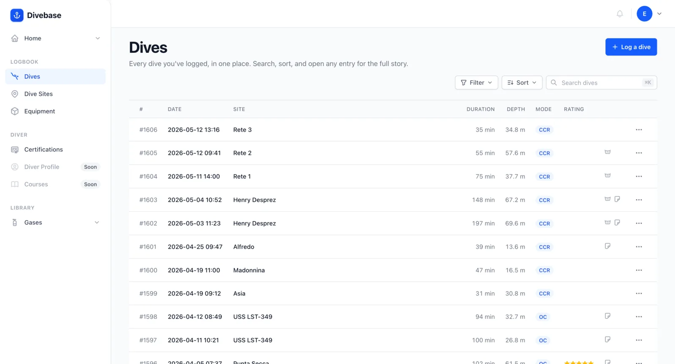Click the Log a dive button

tap(631, 47)
